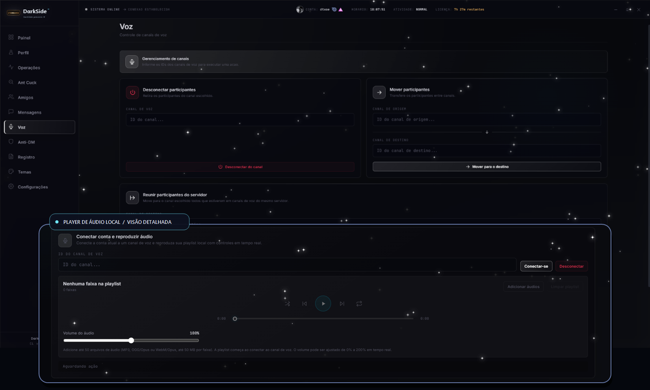Focus the ID do canal de origem field

click(x=487, y=119)
